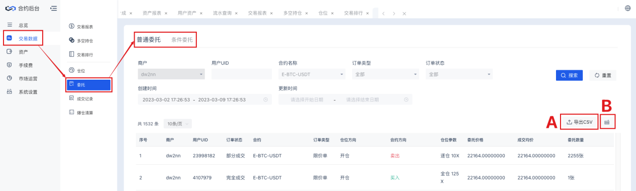This screenshot has width=636, height=191.
Task: Click the 委托价格 column header
Action: 476,140
